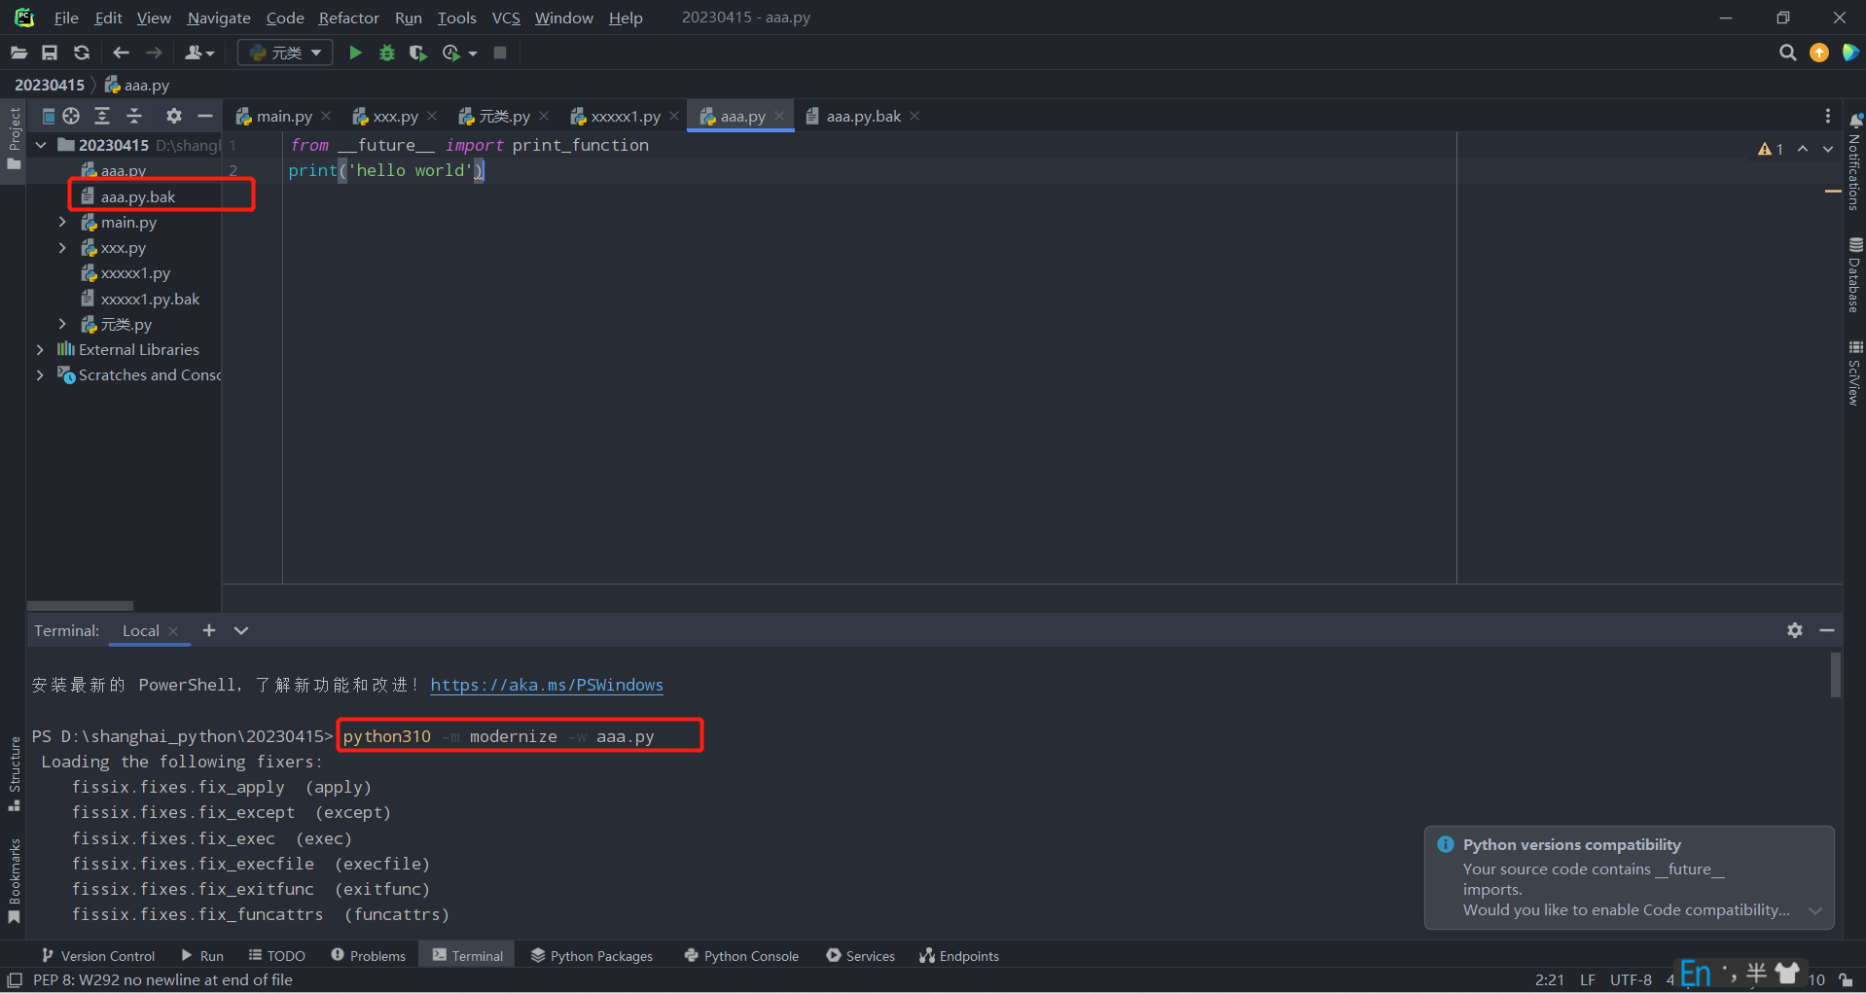
Task: Open the profiler run dropdown arrow
Action: [x=474, y=53]
